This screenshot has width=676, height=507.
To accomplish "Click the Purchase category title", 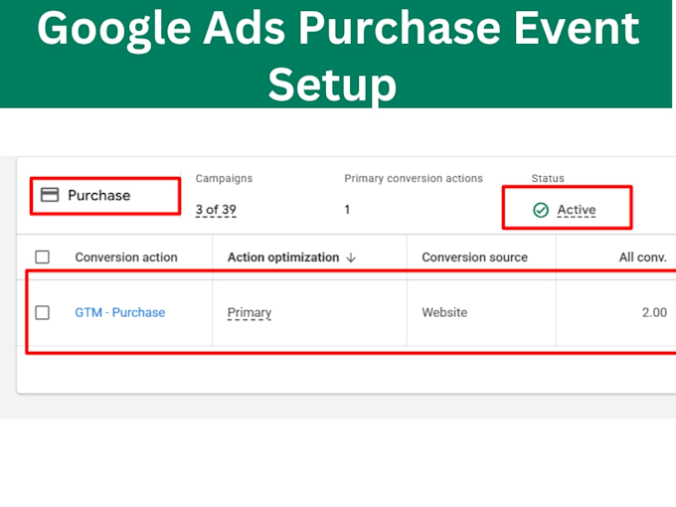I will coord(99,195).
